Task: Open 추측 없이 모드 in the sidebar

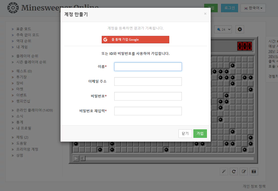Action: click(27, 35)
